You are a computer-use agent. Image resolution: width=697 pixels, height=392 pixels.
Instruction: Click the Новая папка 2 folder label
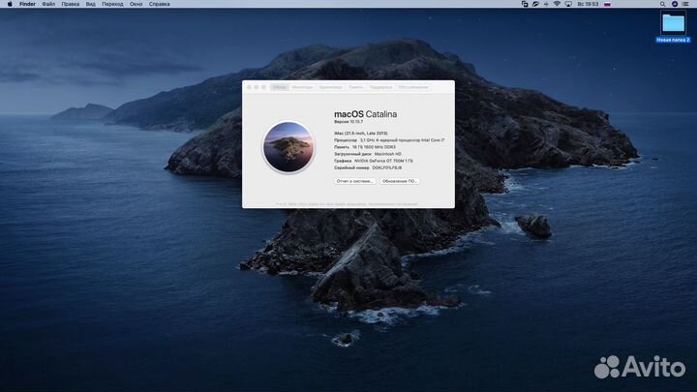click(673, 40)
